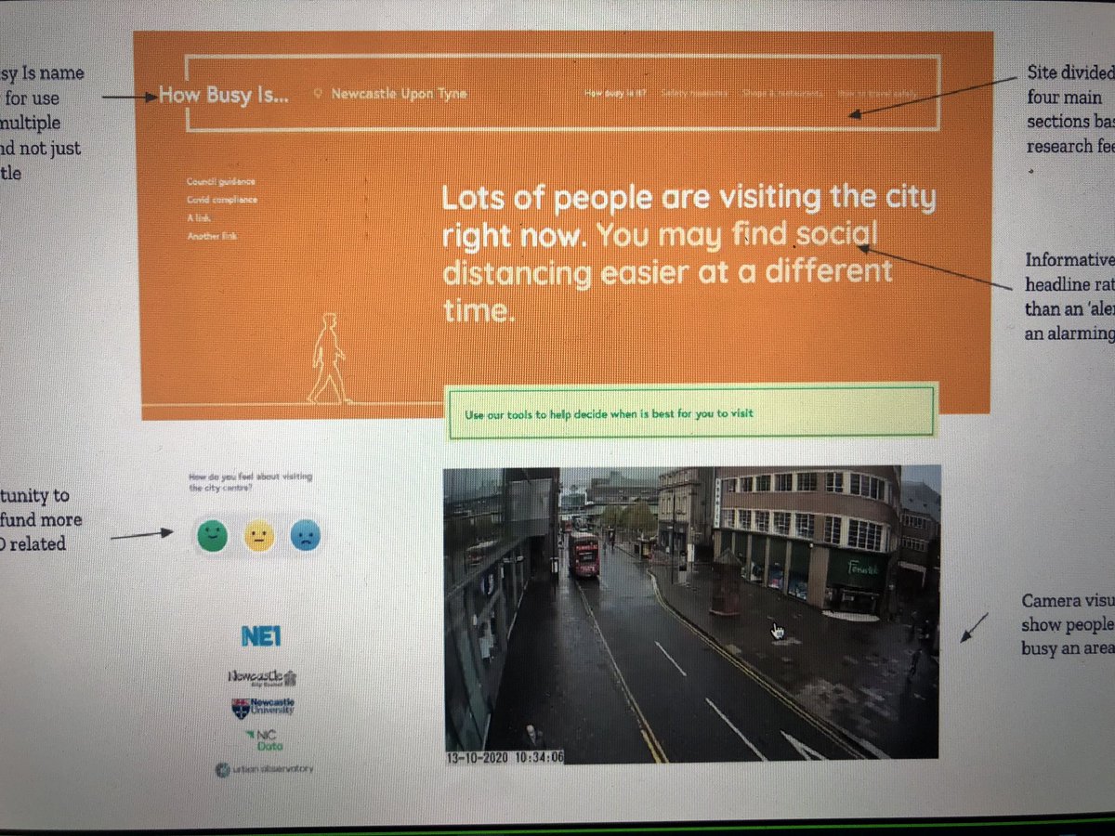This screenshot has width=1115, height=836.
Task: Click the 'Another link' sidebar entry
Action: 213,236
